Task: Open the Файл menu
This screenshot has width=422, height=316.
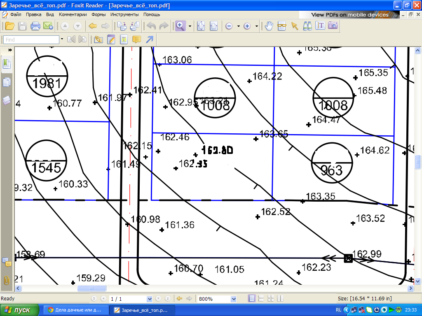Action: (16, 14)
